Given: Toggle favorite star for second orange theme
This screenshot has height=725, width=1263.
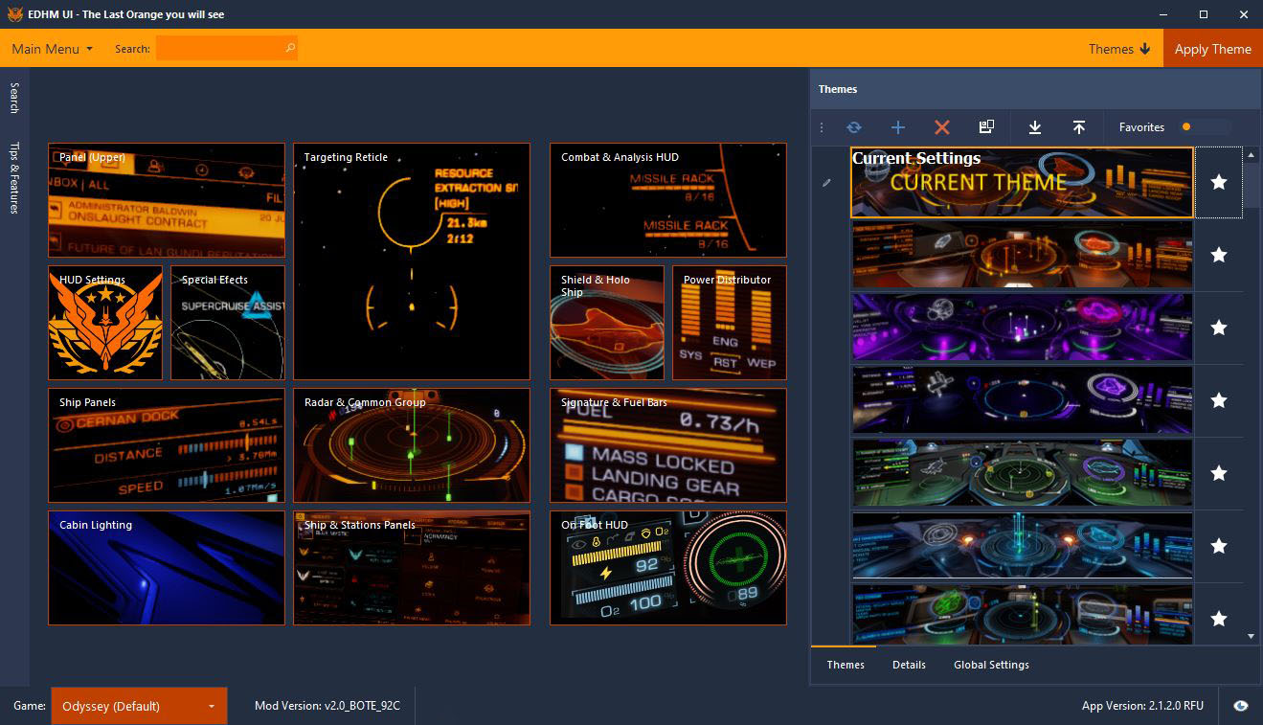Looking at the screenshot, I should [x=1219, y=255].
